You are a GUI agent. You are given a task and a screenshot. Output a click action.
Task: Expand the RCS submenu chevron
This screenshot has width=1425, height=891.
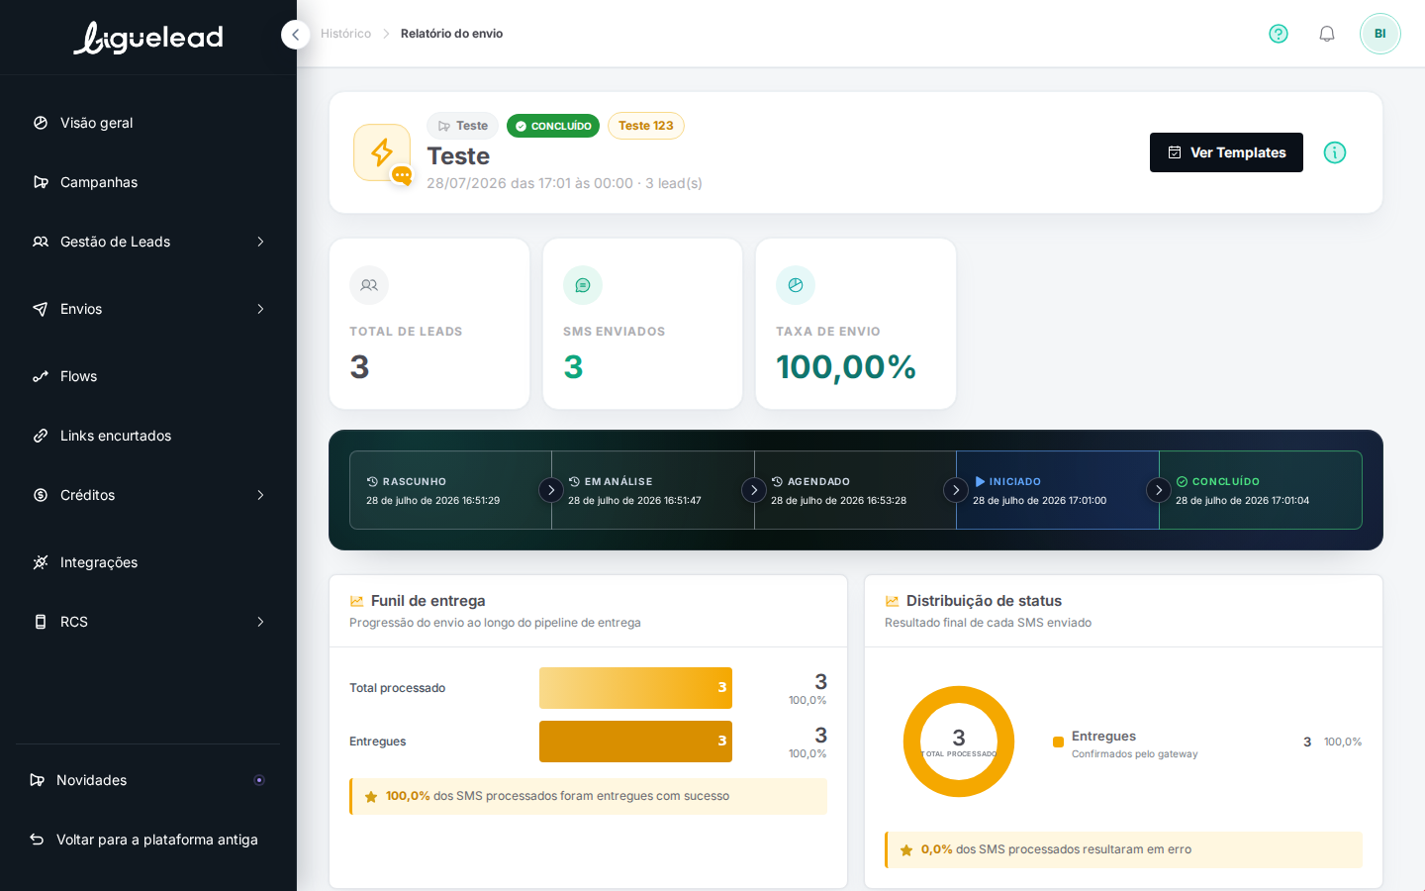tap(260, 622)
